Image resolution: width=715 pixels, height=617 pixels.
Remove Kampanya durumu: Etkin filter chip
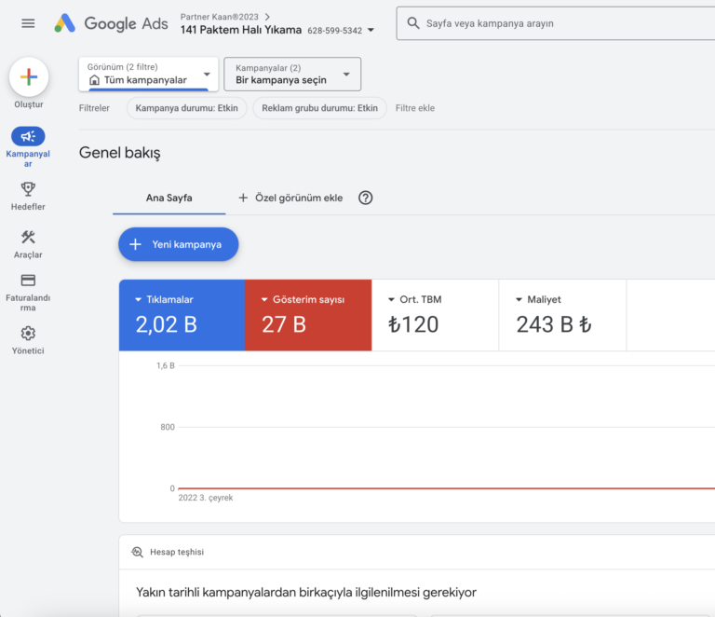tap(186, 108)
